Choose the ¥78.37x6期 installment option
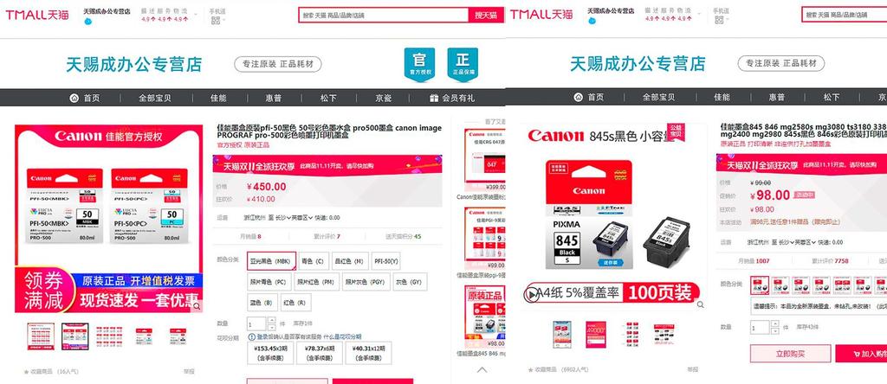This screenshot has width=887, height=384. click(x=319, y=353)
